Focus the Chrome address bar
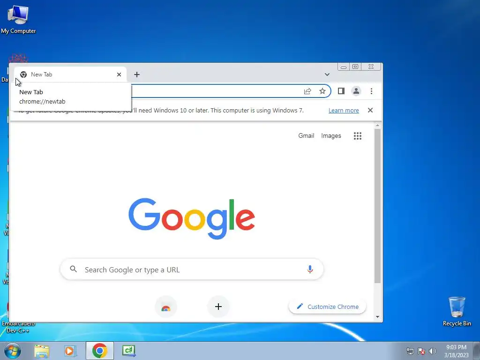This screenshot has width=480, height=360. pyautogui.click(x=214, y=91)
